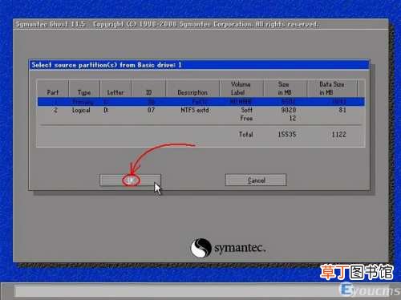
Task: Click the 'ID' column header
Action: tap(149, 92)
